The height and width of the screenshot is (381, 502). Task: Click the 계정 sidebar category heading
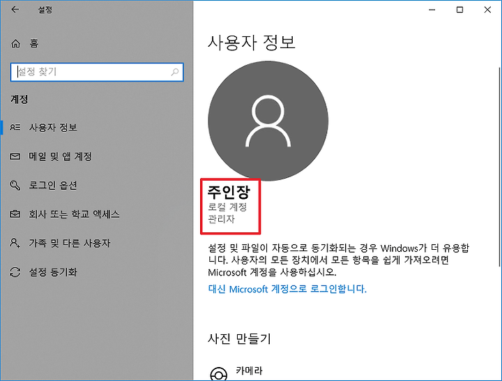(20, 99)
